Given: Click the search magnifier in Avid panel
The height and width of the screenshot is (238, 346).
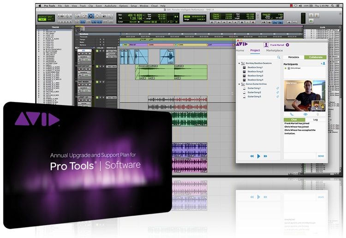Looking at the screenshot, I should pos(279,57).
